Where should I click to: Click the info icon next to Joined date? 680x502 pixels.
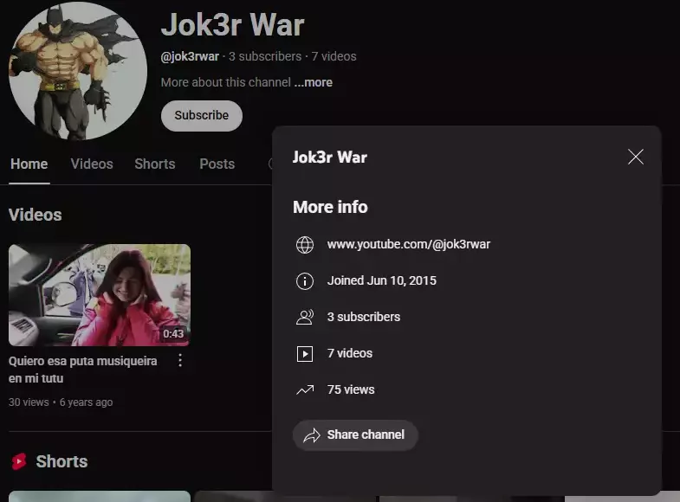pos(305,281)
